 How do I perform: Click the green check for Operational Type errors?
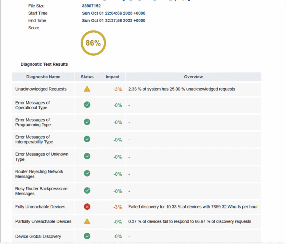pyautogui.click(x=87, y=105)
